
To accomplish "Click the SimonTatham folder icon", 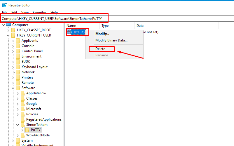I will [x=23, y=125].
